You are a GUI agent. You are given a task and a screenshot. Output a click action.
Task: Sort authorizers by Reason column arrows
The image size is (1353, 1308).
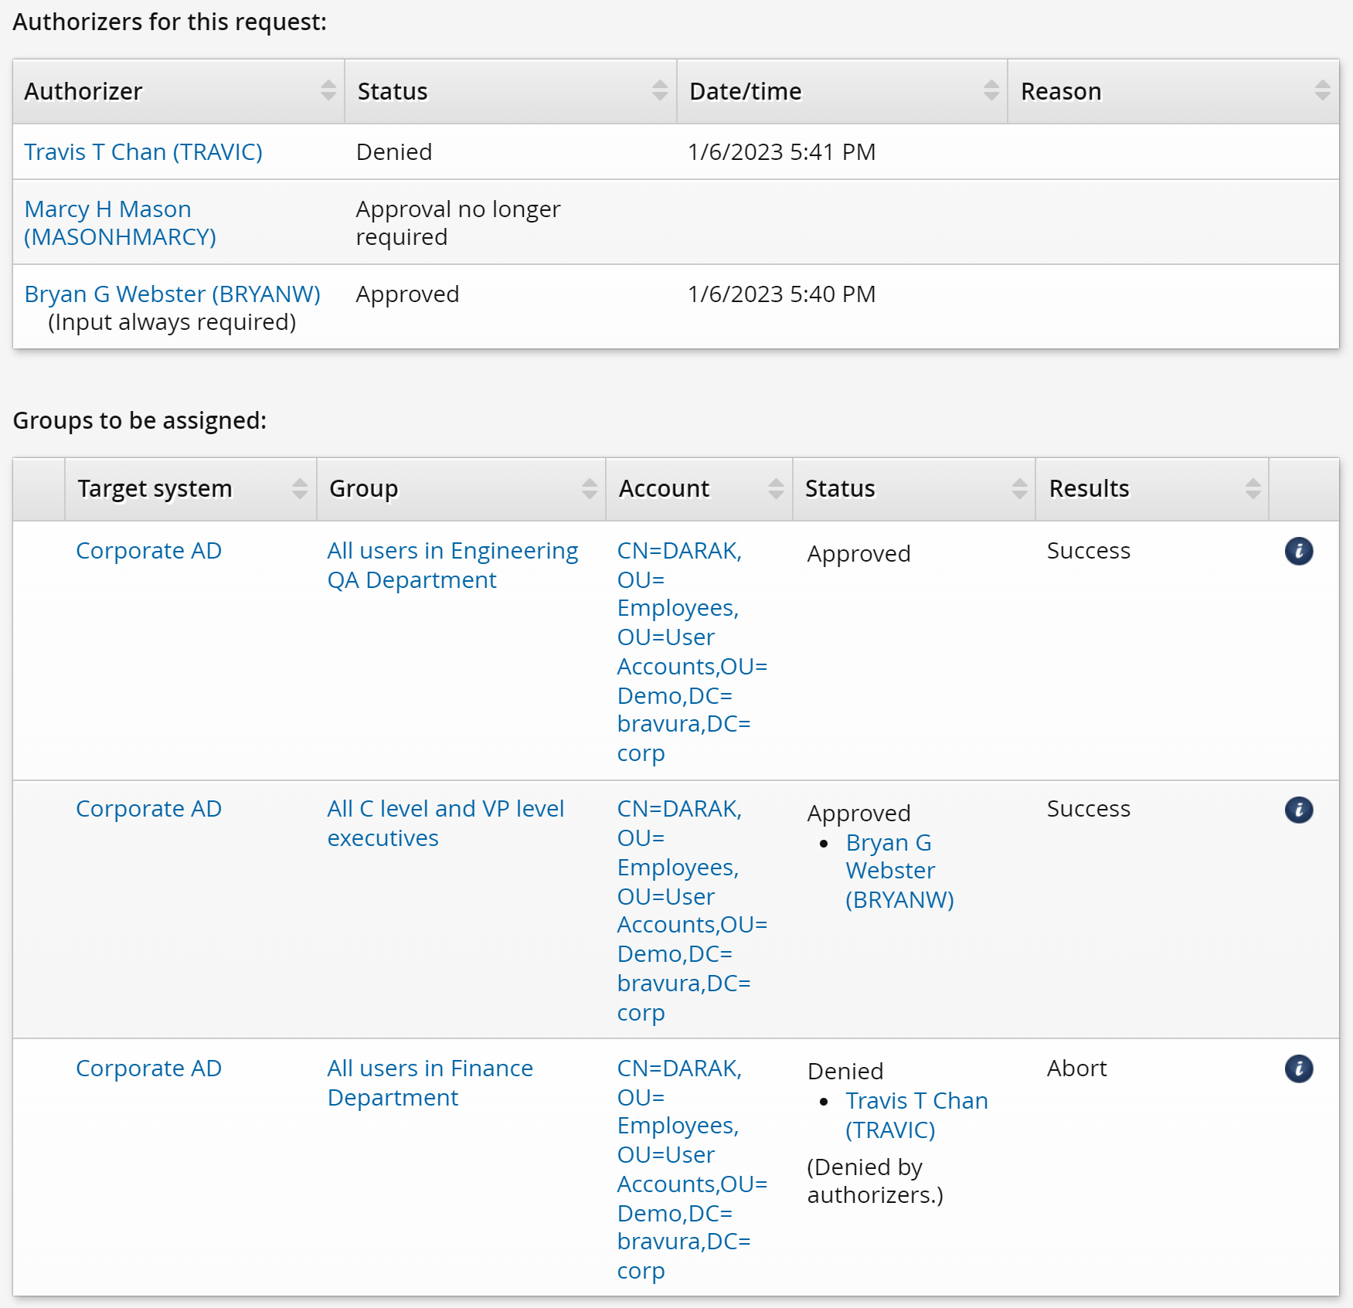pos(1322,91)
